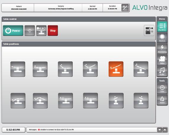Toggle the table Power button
The width and height of the screenshot is (169, 135).
(x=13, y=30)
